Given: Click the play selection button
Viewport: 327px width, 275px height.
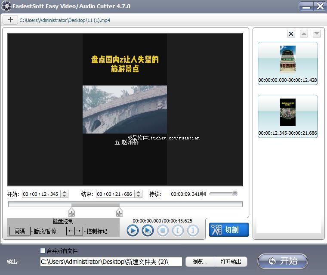Looking at the screenshot, I should click(x=148, y=230).
